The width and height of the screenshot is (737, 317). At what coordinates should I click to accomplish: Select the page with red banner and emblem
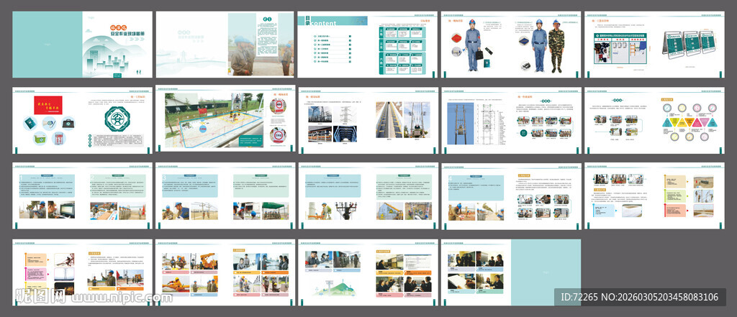[x=82, y=120]
